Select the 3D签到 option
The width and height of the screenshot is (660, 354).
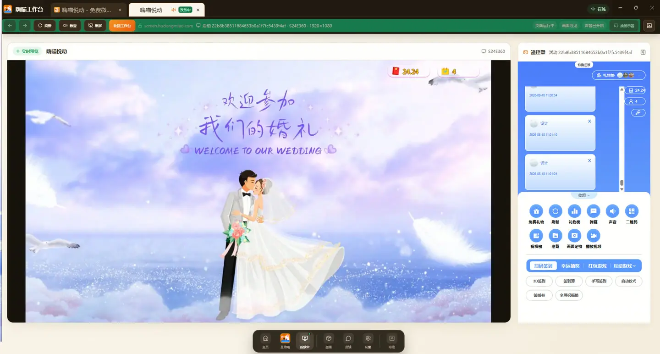[539, 281]
